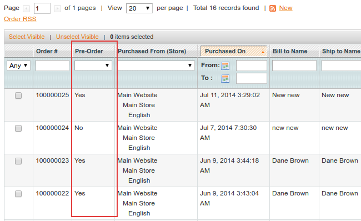Image resolution: width=361 pixels, height=221 pixels.
Task: Open the Pre-Order filter dropdown
Action: pyautogui.click(x=93, y=66)
